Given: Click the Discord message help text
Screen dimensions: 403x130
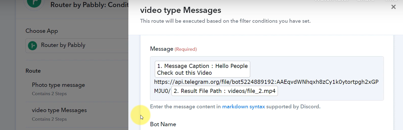Looking at the screenshot, I should [235, 107].
